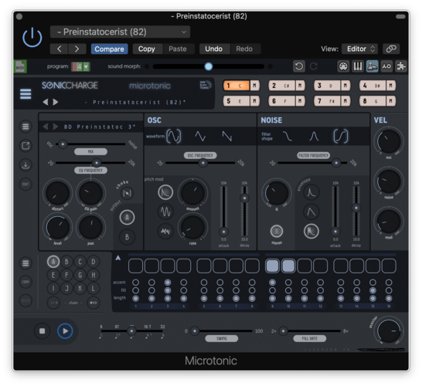Select exponential noise envelope shape
Viewport: 422px width, 386px height.
pyautogui.click(x=311, y=192)
